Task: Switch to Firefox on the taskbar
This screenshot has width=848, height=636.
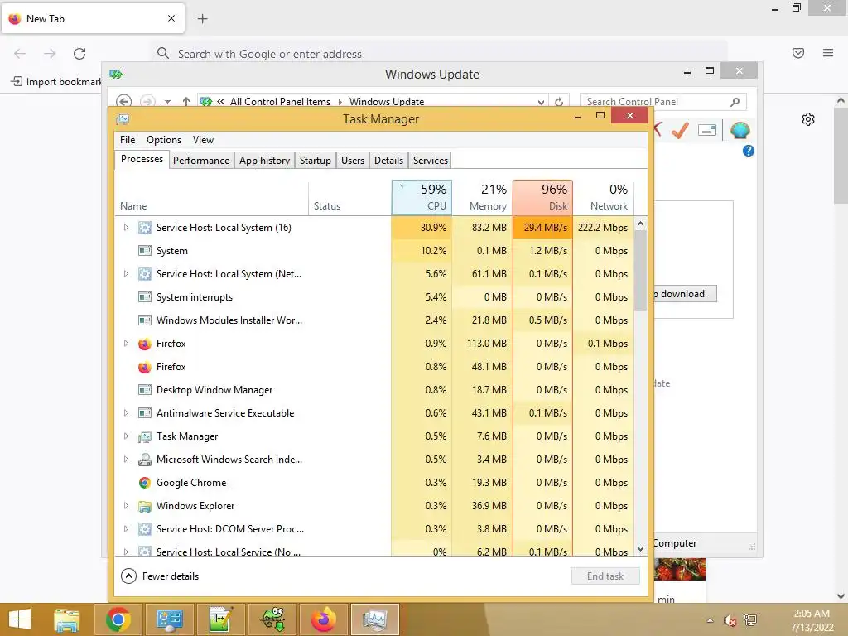Action: pyautogui.click(x=324, y=619)
